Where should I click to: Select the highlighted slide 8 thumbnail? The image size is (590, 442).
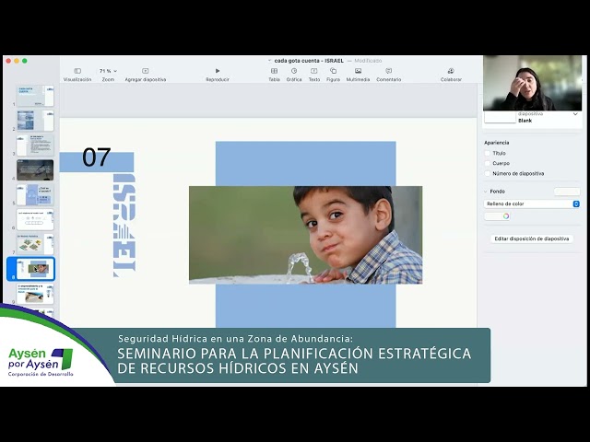point(35,269)
